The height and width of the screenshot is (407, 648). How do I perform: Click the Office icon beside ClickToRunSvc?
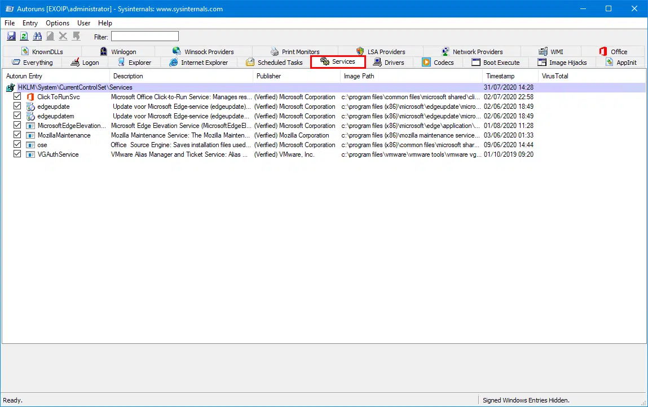click(x=30, y=97)
